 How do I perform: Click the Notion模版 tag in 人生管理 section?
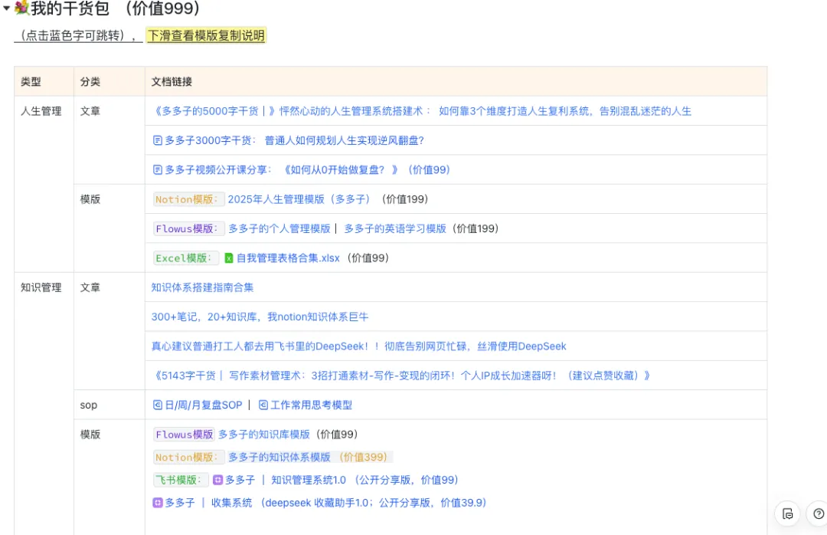[188, 199]
